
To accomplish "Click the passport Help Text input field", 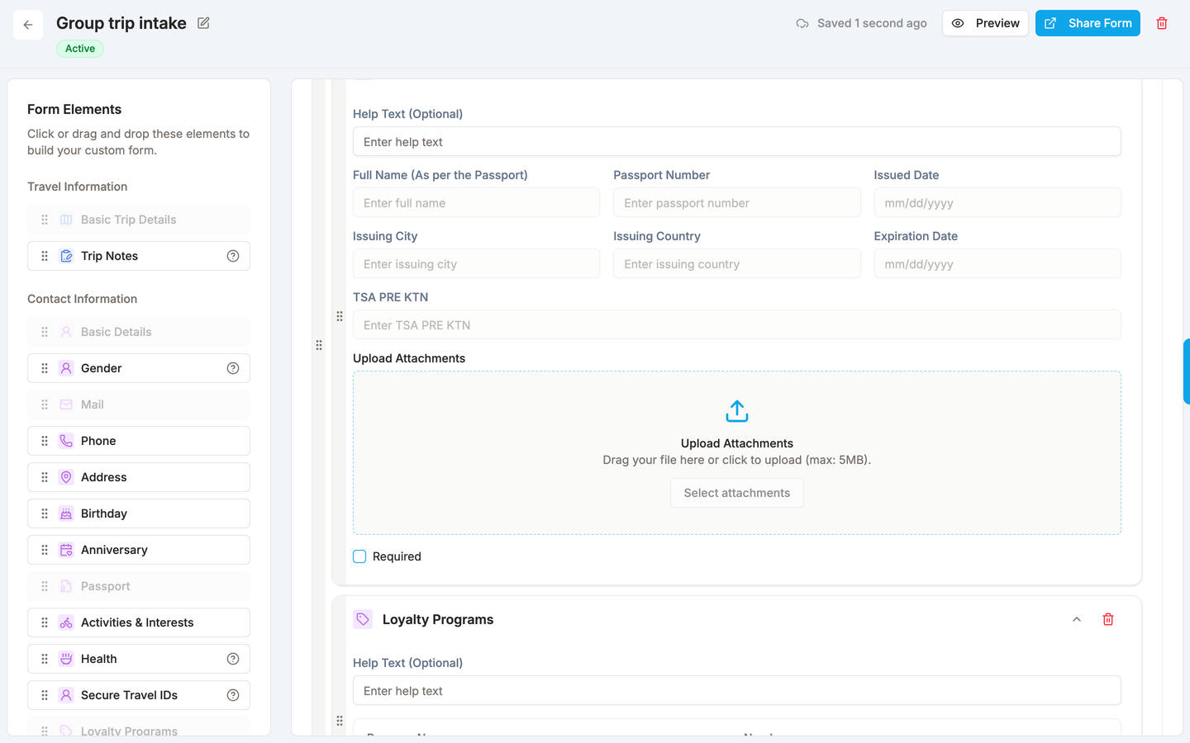I will tap(737, 141).
